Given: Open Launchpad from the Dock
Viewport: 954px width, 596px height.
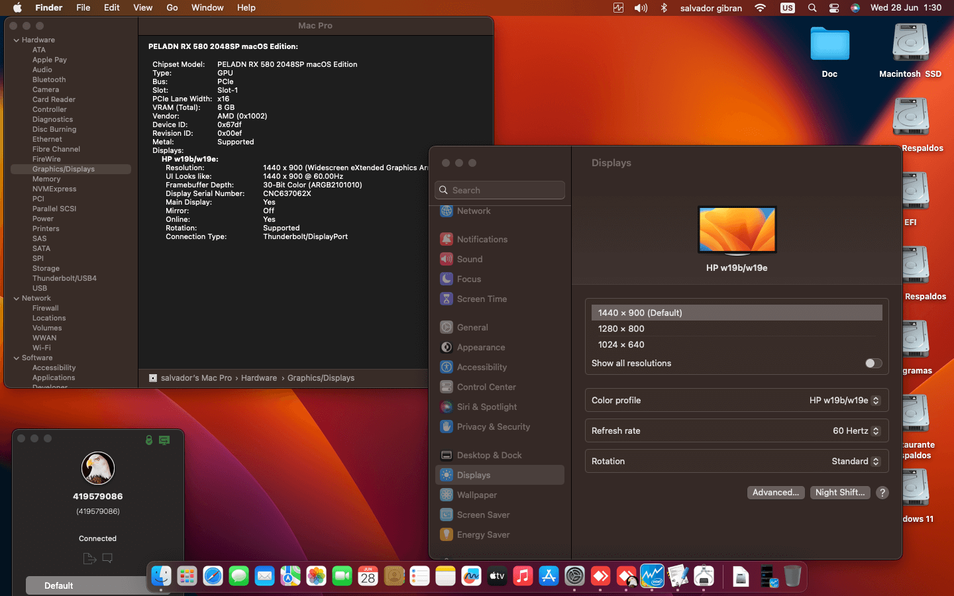Looking at the screenshot, I should tap(187, 576).
